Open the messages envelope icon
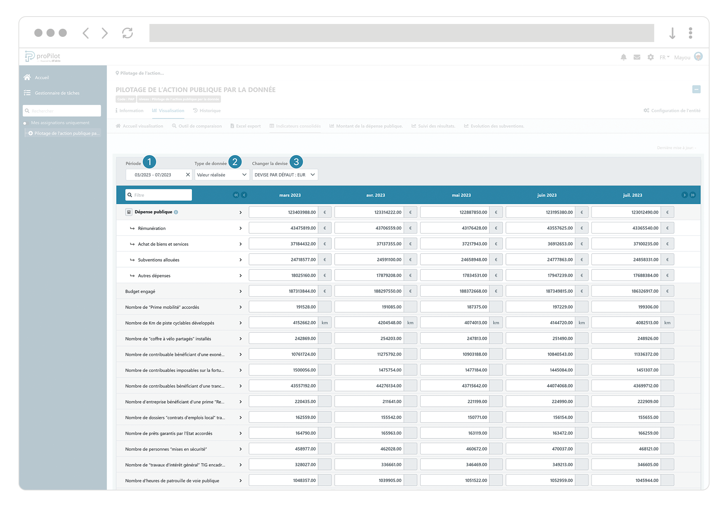Screen dimensions: 728x510 click(637, 57)
